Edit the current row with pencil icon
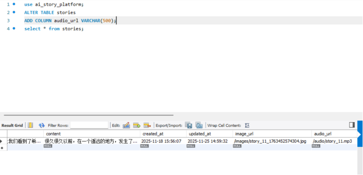Screen dimensions: 363x175 [126, 125]
